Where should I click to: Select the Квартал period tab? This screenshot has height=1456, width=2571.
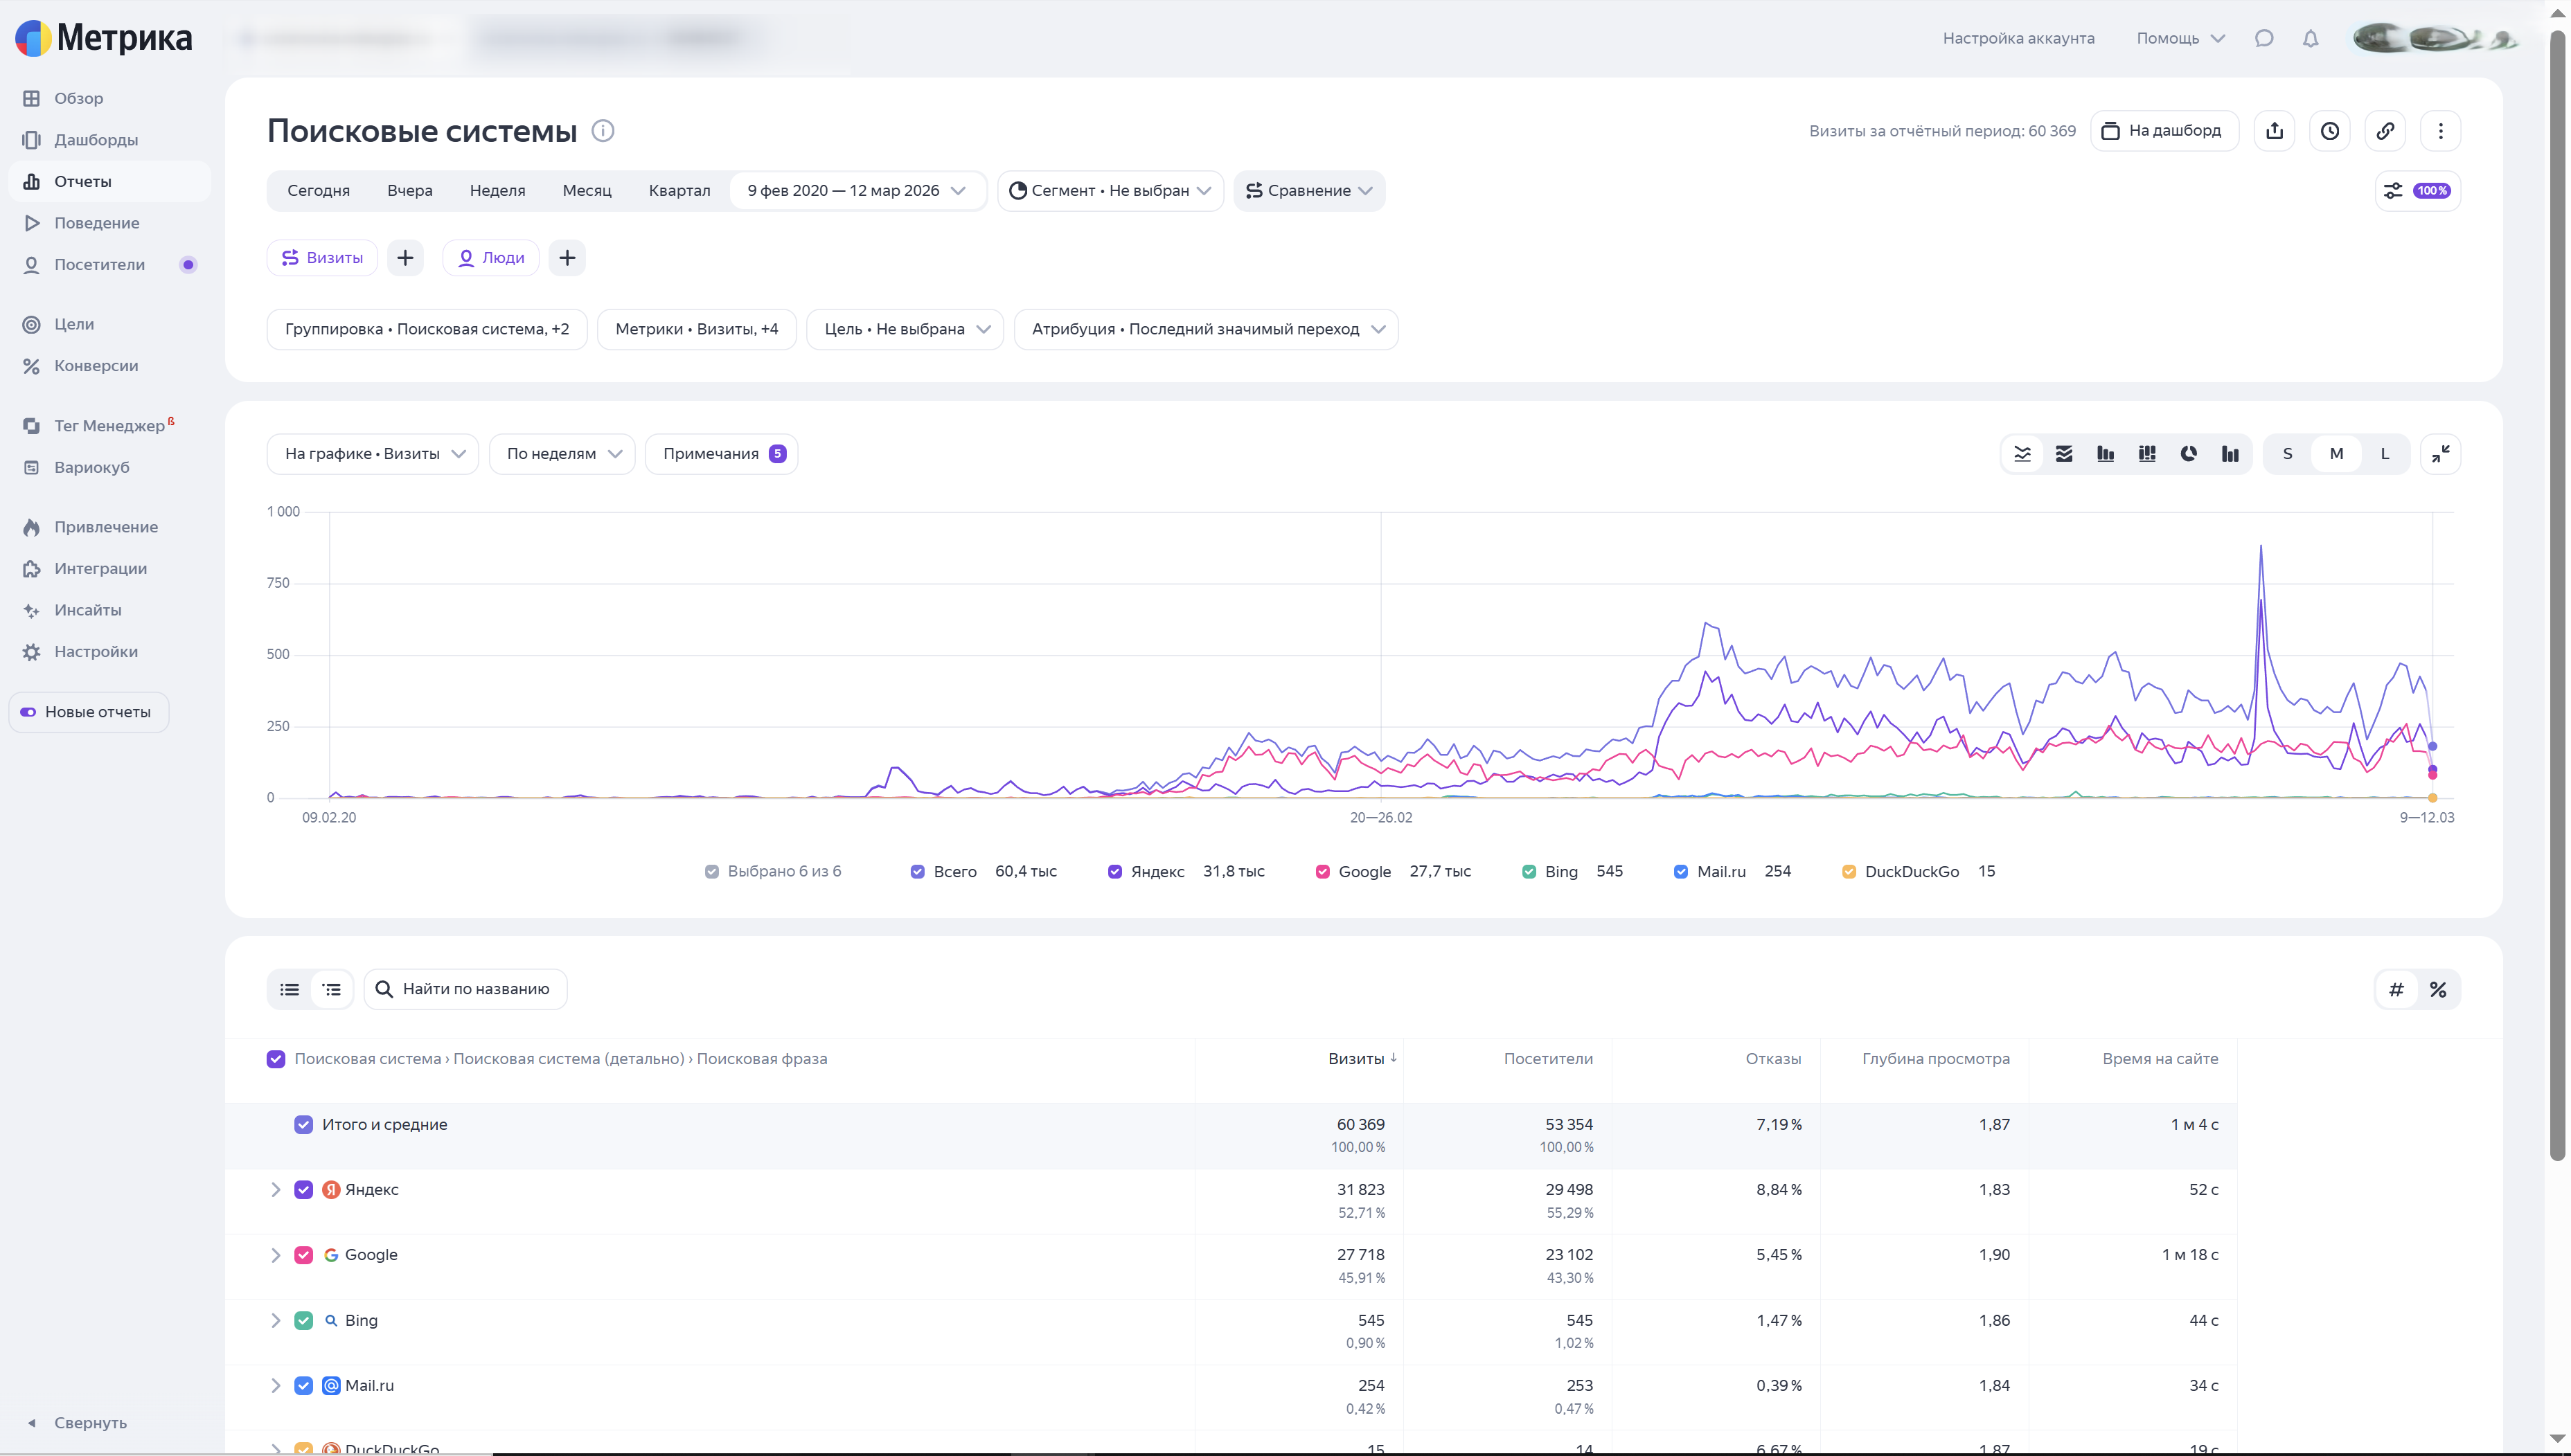(679, 191)
